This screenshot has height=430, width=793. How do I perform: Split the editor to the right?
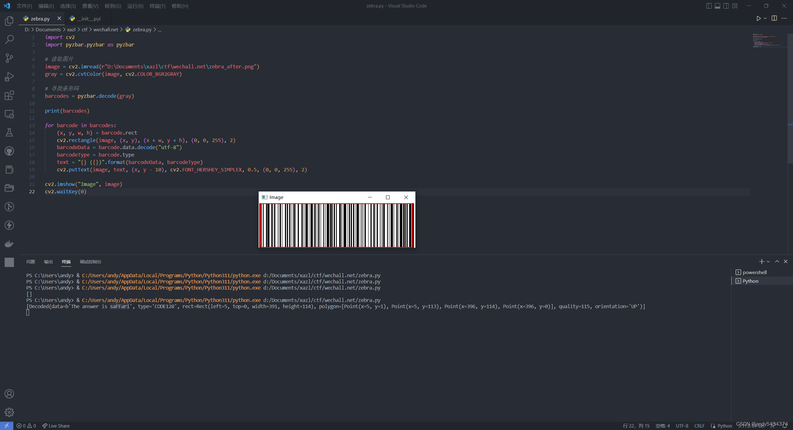(x=774, y=18)
